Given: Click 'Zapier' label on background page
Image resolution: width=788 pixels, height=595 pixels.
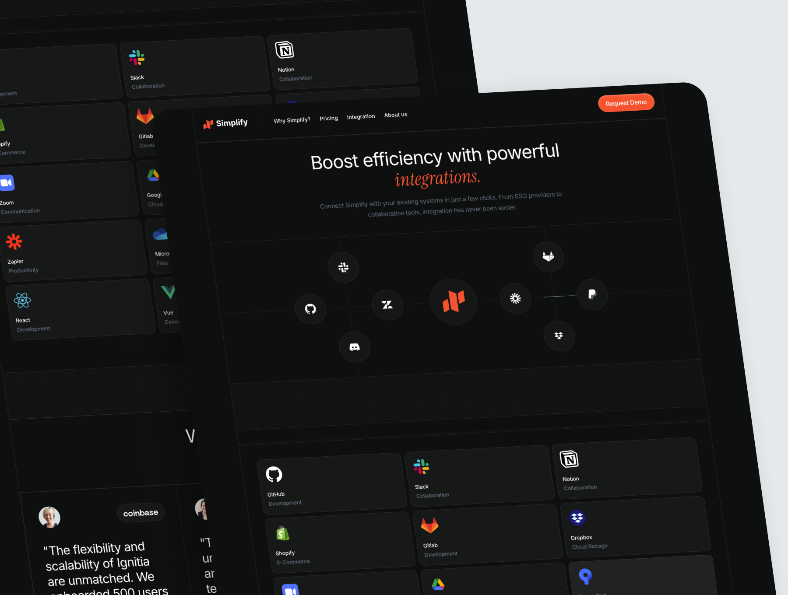Looking at the screenshot, I should coord(15,262).
